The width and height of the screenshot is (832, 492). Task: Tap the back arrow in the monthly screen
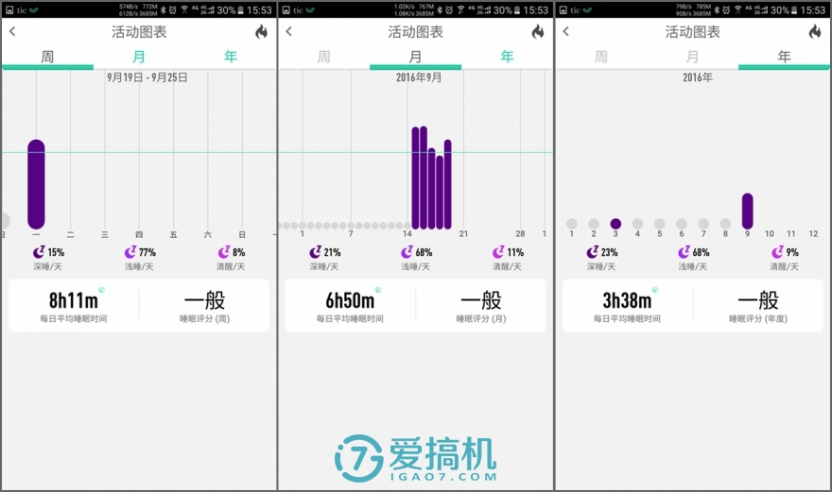pos(289,32)
